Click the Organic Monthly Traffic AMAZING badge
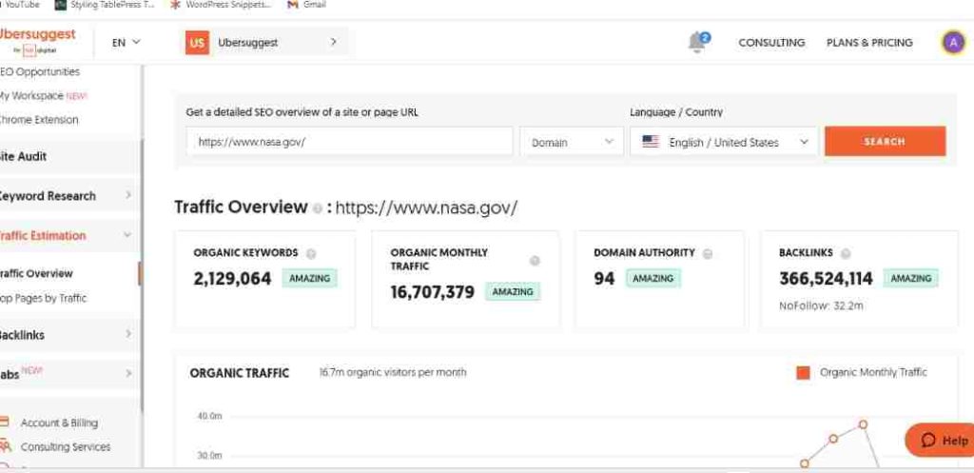Image resolution: width=974 pixels, height=473 pixels. click(x=513, y=291)
